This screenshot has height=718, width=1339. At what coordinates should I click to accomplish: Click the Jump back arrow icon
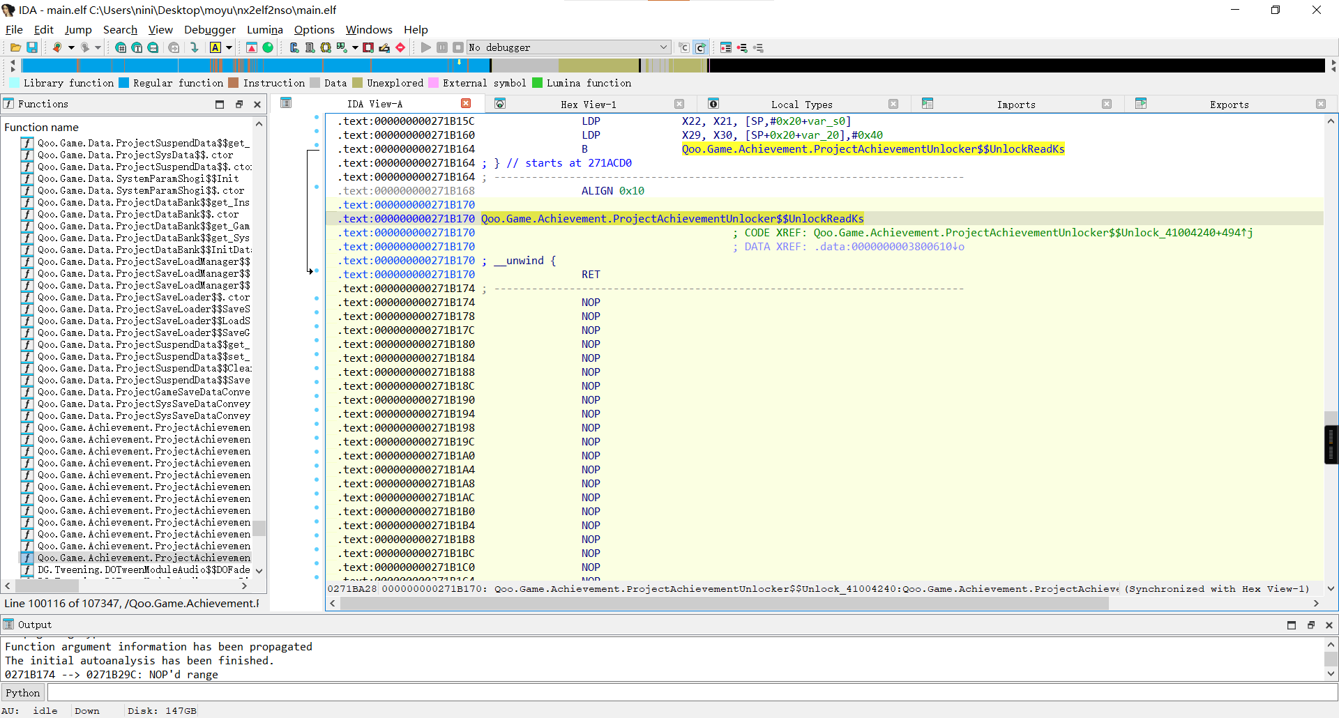[x=57, y=47]
